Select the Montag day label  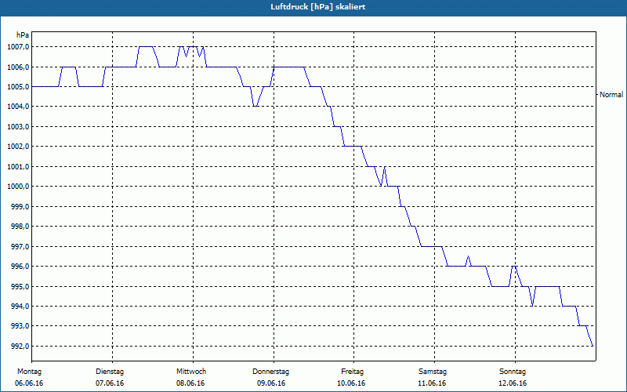[29, 372]
